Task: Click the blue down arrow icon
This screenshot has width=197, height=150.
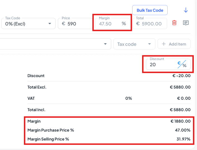Action: point(186,10)
